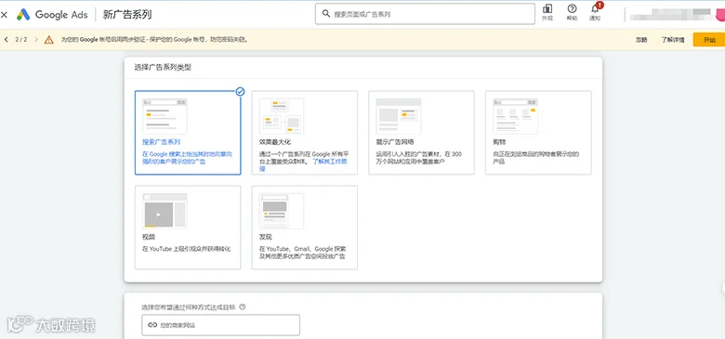Click the discovery campaign thumbnail illustration
Viewport: 725px width, 339px height.
coord(282,211)
